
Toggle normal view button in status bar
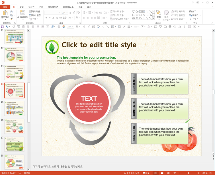coord(156,173)
